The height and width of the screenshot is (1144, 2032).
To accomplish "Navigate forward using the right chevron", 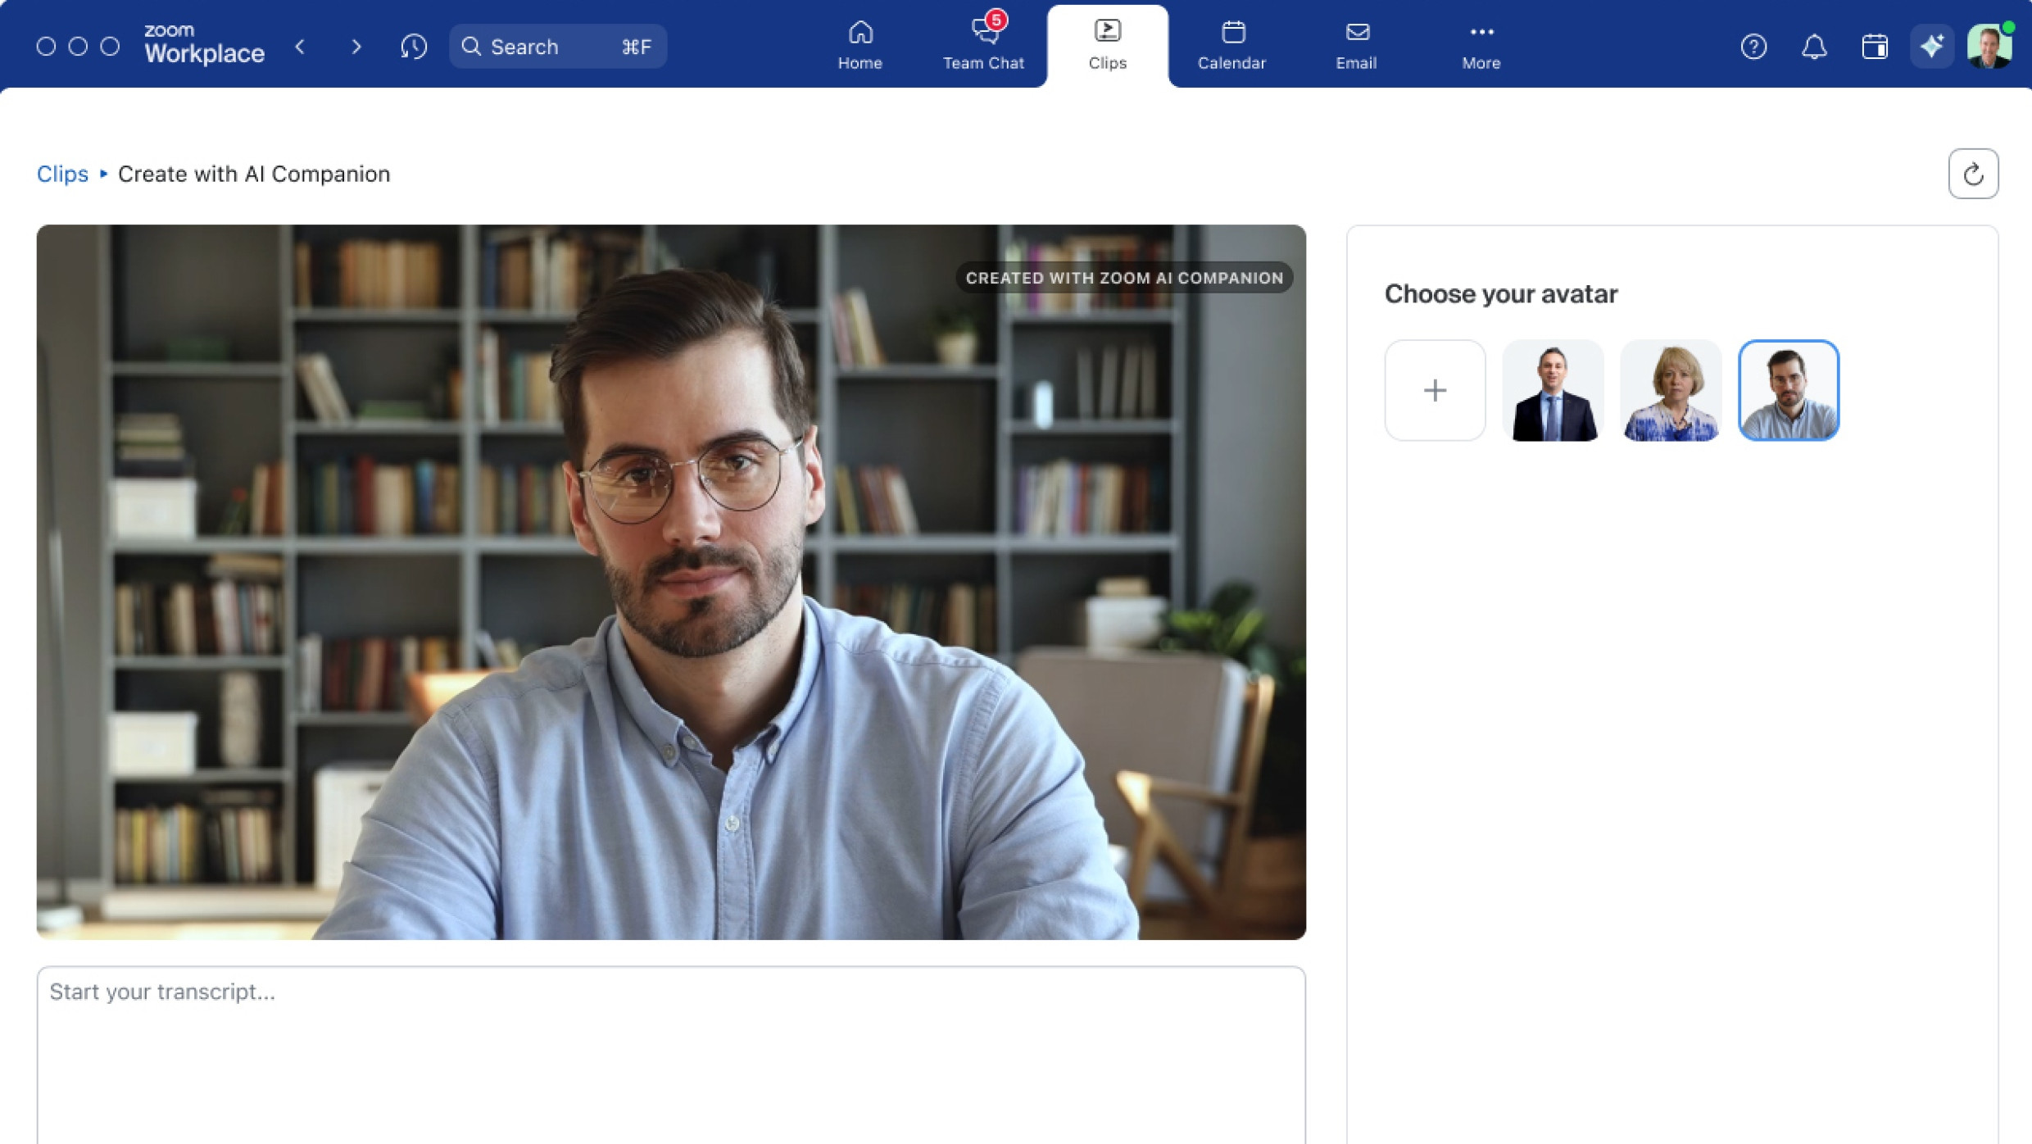I will tap(356, 47).
